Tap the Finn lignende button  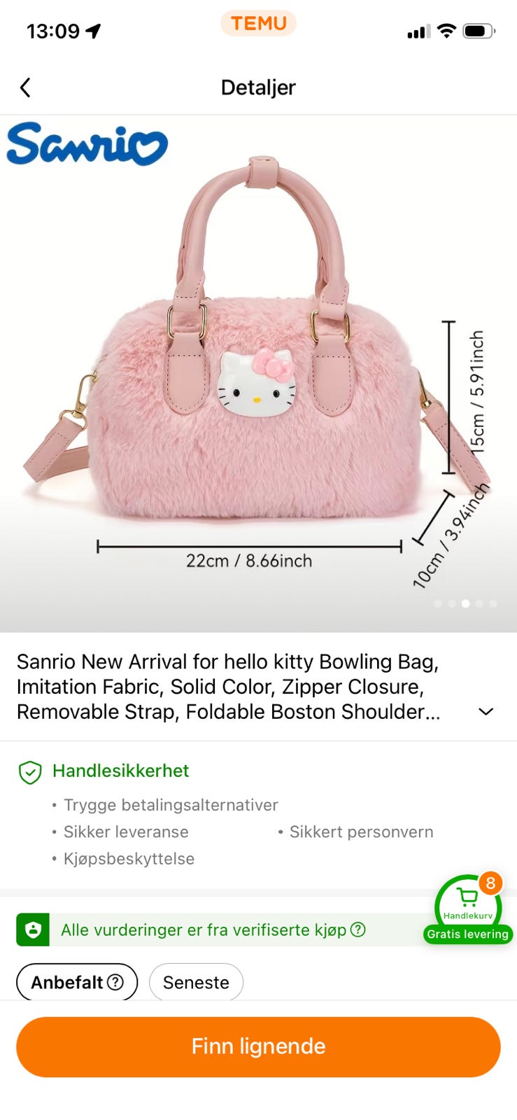[258, 1046]
